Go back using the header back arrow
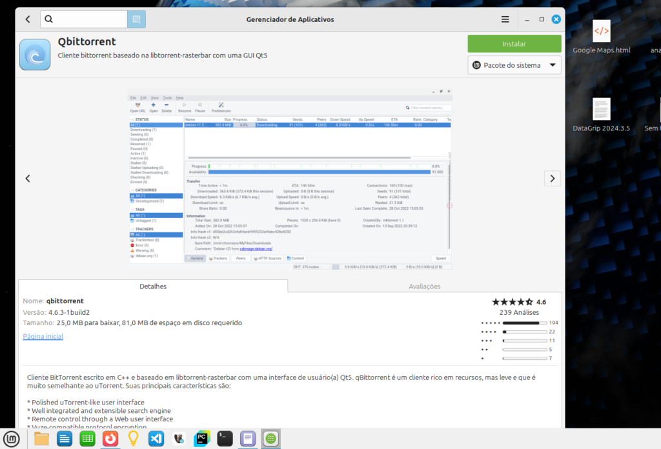This screenshot has width=661, height=449. 28,19
